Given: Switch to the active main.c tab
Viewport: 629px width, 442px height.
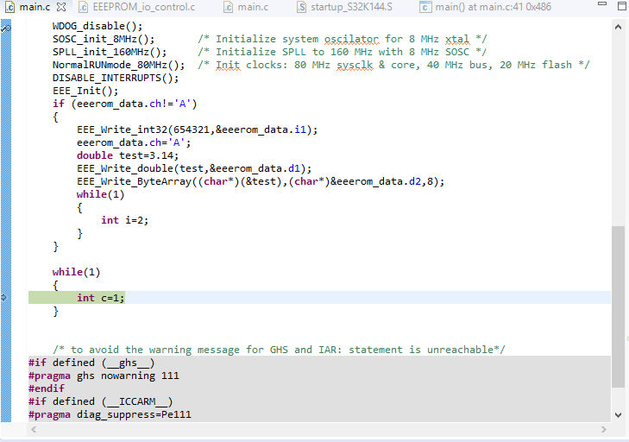Looking at the screenshot, I should tap(35, 7).
